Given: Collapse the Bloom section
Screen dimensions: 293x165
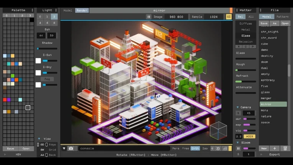Looking at the screenshot, I should [x=237, y=143].
